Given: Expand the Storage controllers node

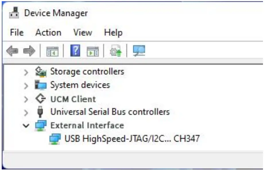Looking at the screenshot, I should 26,72.
